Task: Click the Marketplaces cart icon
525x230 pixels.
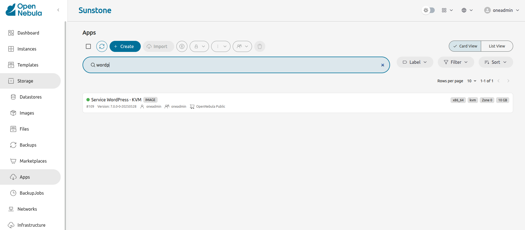Action: click(13, 161)
